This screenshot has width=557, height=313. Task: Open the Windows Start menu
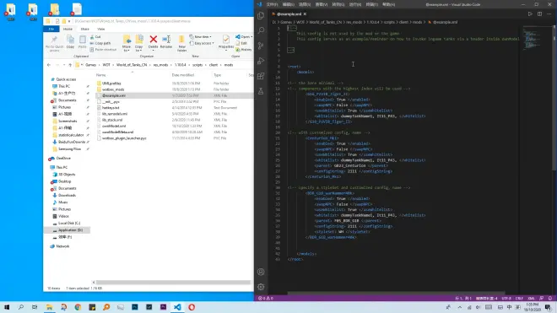click(x=7, y=307)
